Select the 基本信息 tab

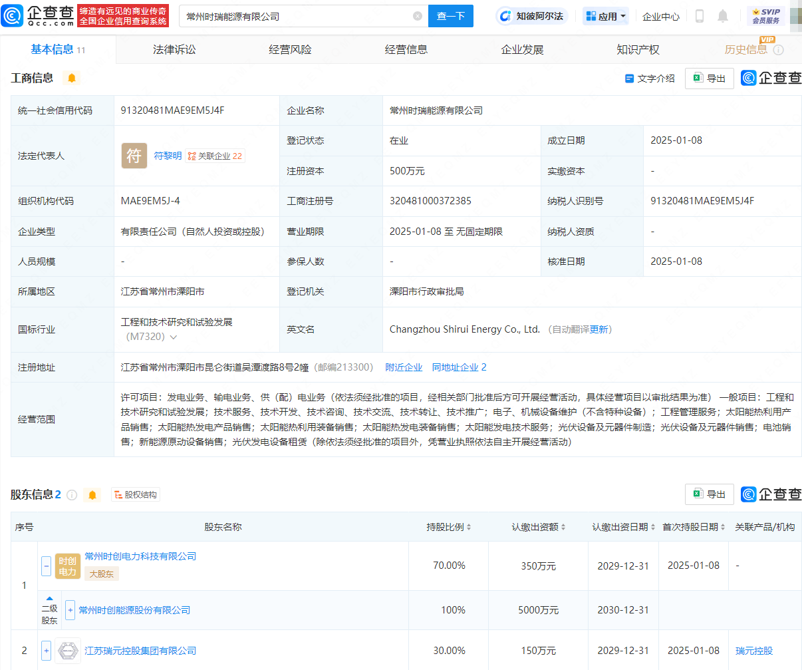[x=58, y=49]
